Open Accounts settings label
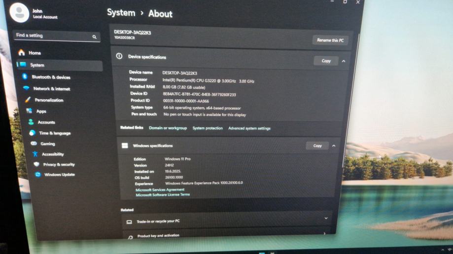453x254 pixels. [x=46, y=122]
